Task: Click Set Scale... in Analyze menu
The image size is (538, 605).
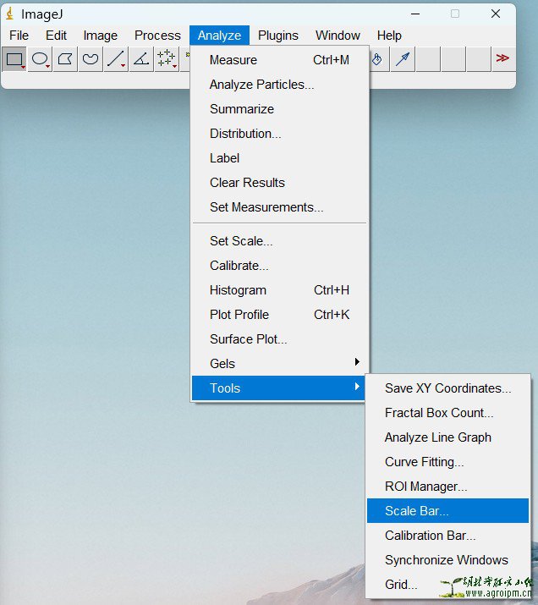Action: coord(241,241)
